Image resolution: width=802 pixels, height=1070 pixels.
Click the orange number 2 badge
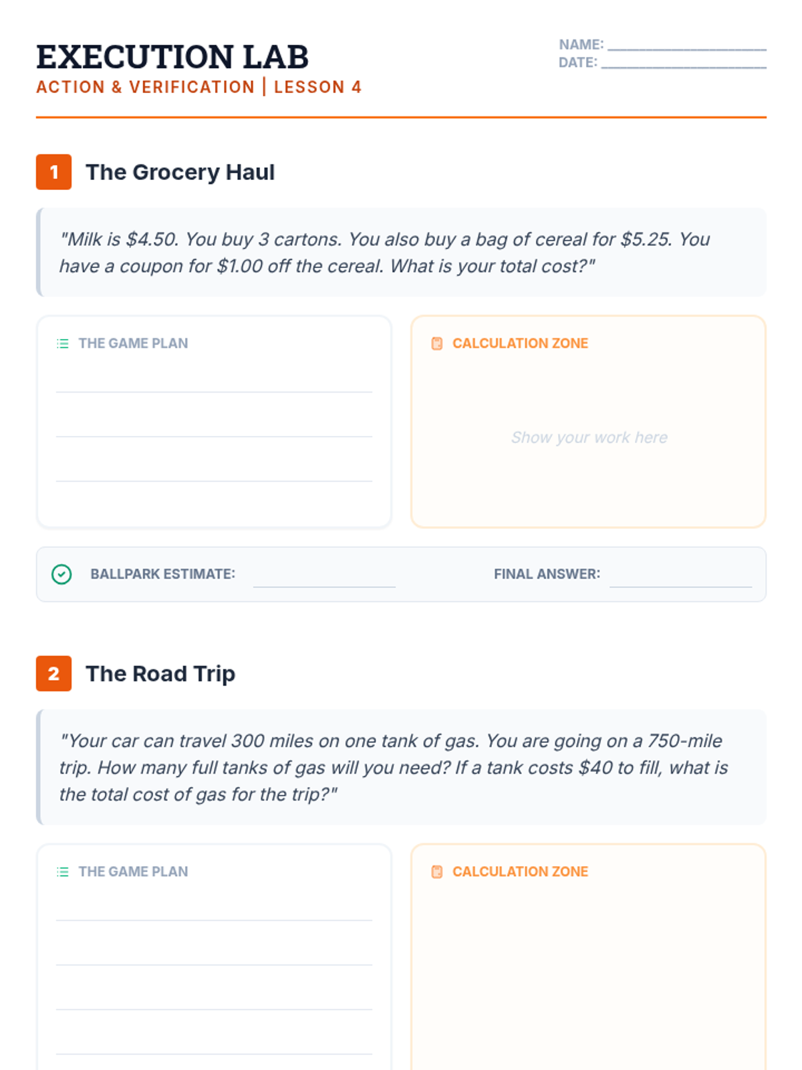[53, 673]
